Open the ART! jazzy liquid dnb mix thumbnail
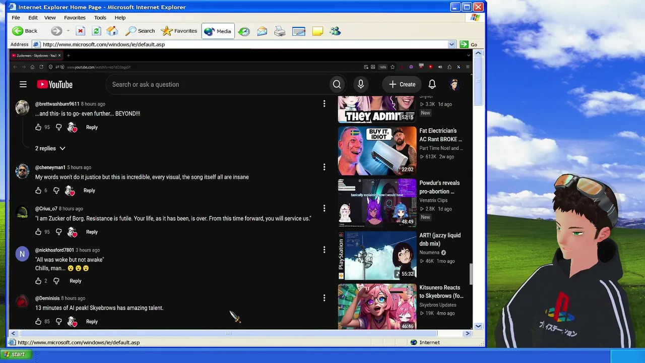Screen dimensions: 645x363 (x=377, y=255)
